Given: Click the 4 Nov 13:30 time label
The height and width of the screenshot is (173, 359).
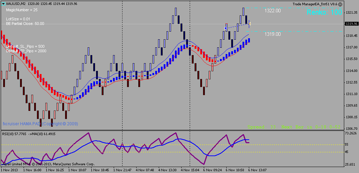Looking at the screenshot, I should click(168, 170).
